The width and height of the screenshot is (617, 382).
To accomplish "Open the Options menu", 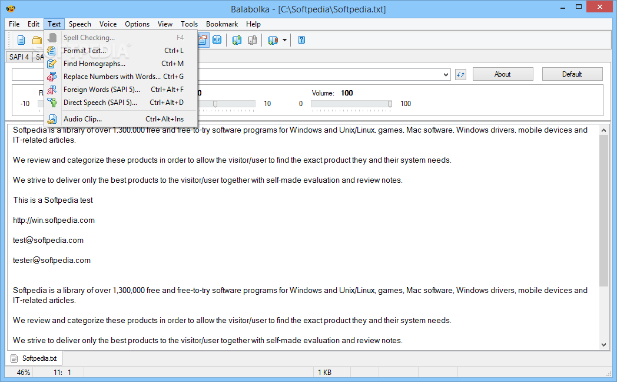I will coord(137,24).
